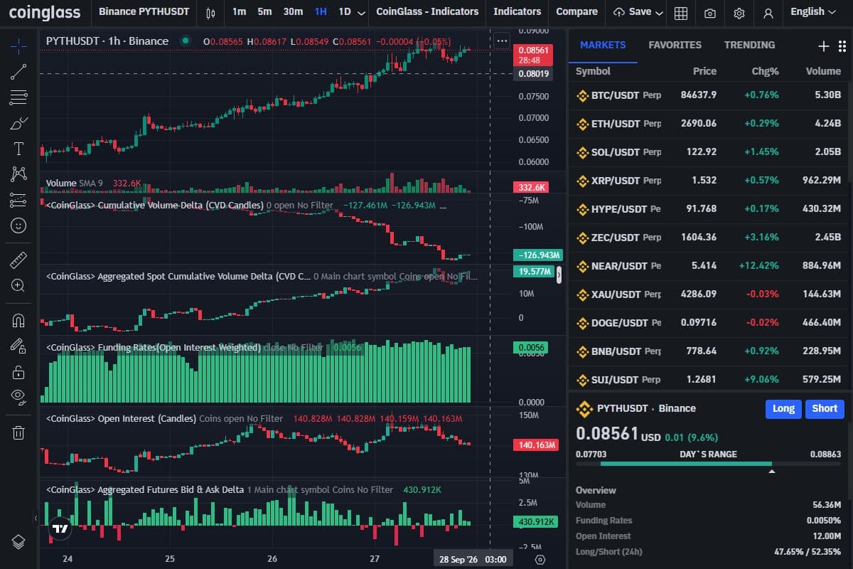The image size is (853, 569).
Task: Click the Short button
Action: [825, 408]
